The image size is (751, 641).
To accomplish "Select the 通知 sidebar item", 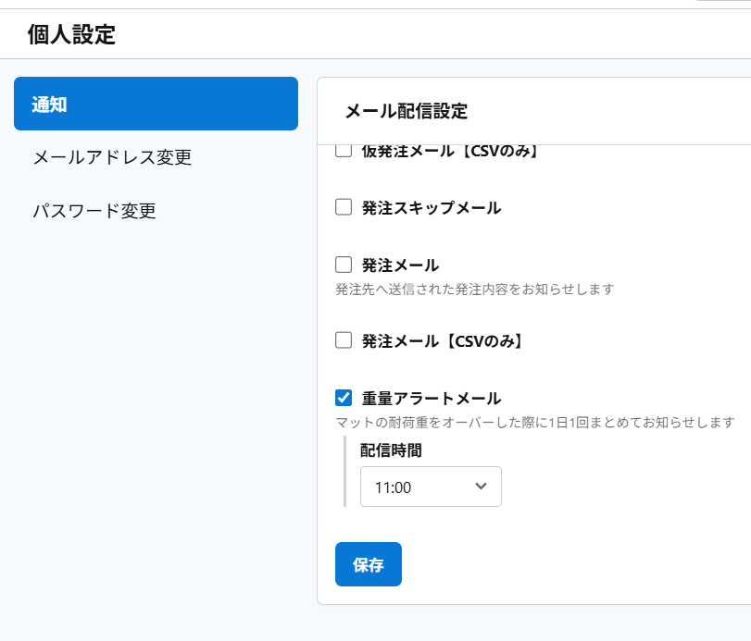I will click(156, 104).
